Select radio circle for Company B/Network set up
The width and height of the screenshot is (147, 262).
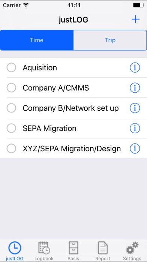tap(11, 108)
